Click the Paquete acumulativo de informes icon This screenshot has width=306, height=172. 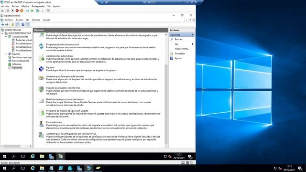pyautogui.click(x=41, y=89)
